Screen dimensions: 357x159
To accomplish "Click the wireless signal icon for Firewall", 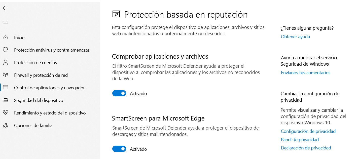I will pos(6,75).
